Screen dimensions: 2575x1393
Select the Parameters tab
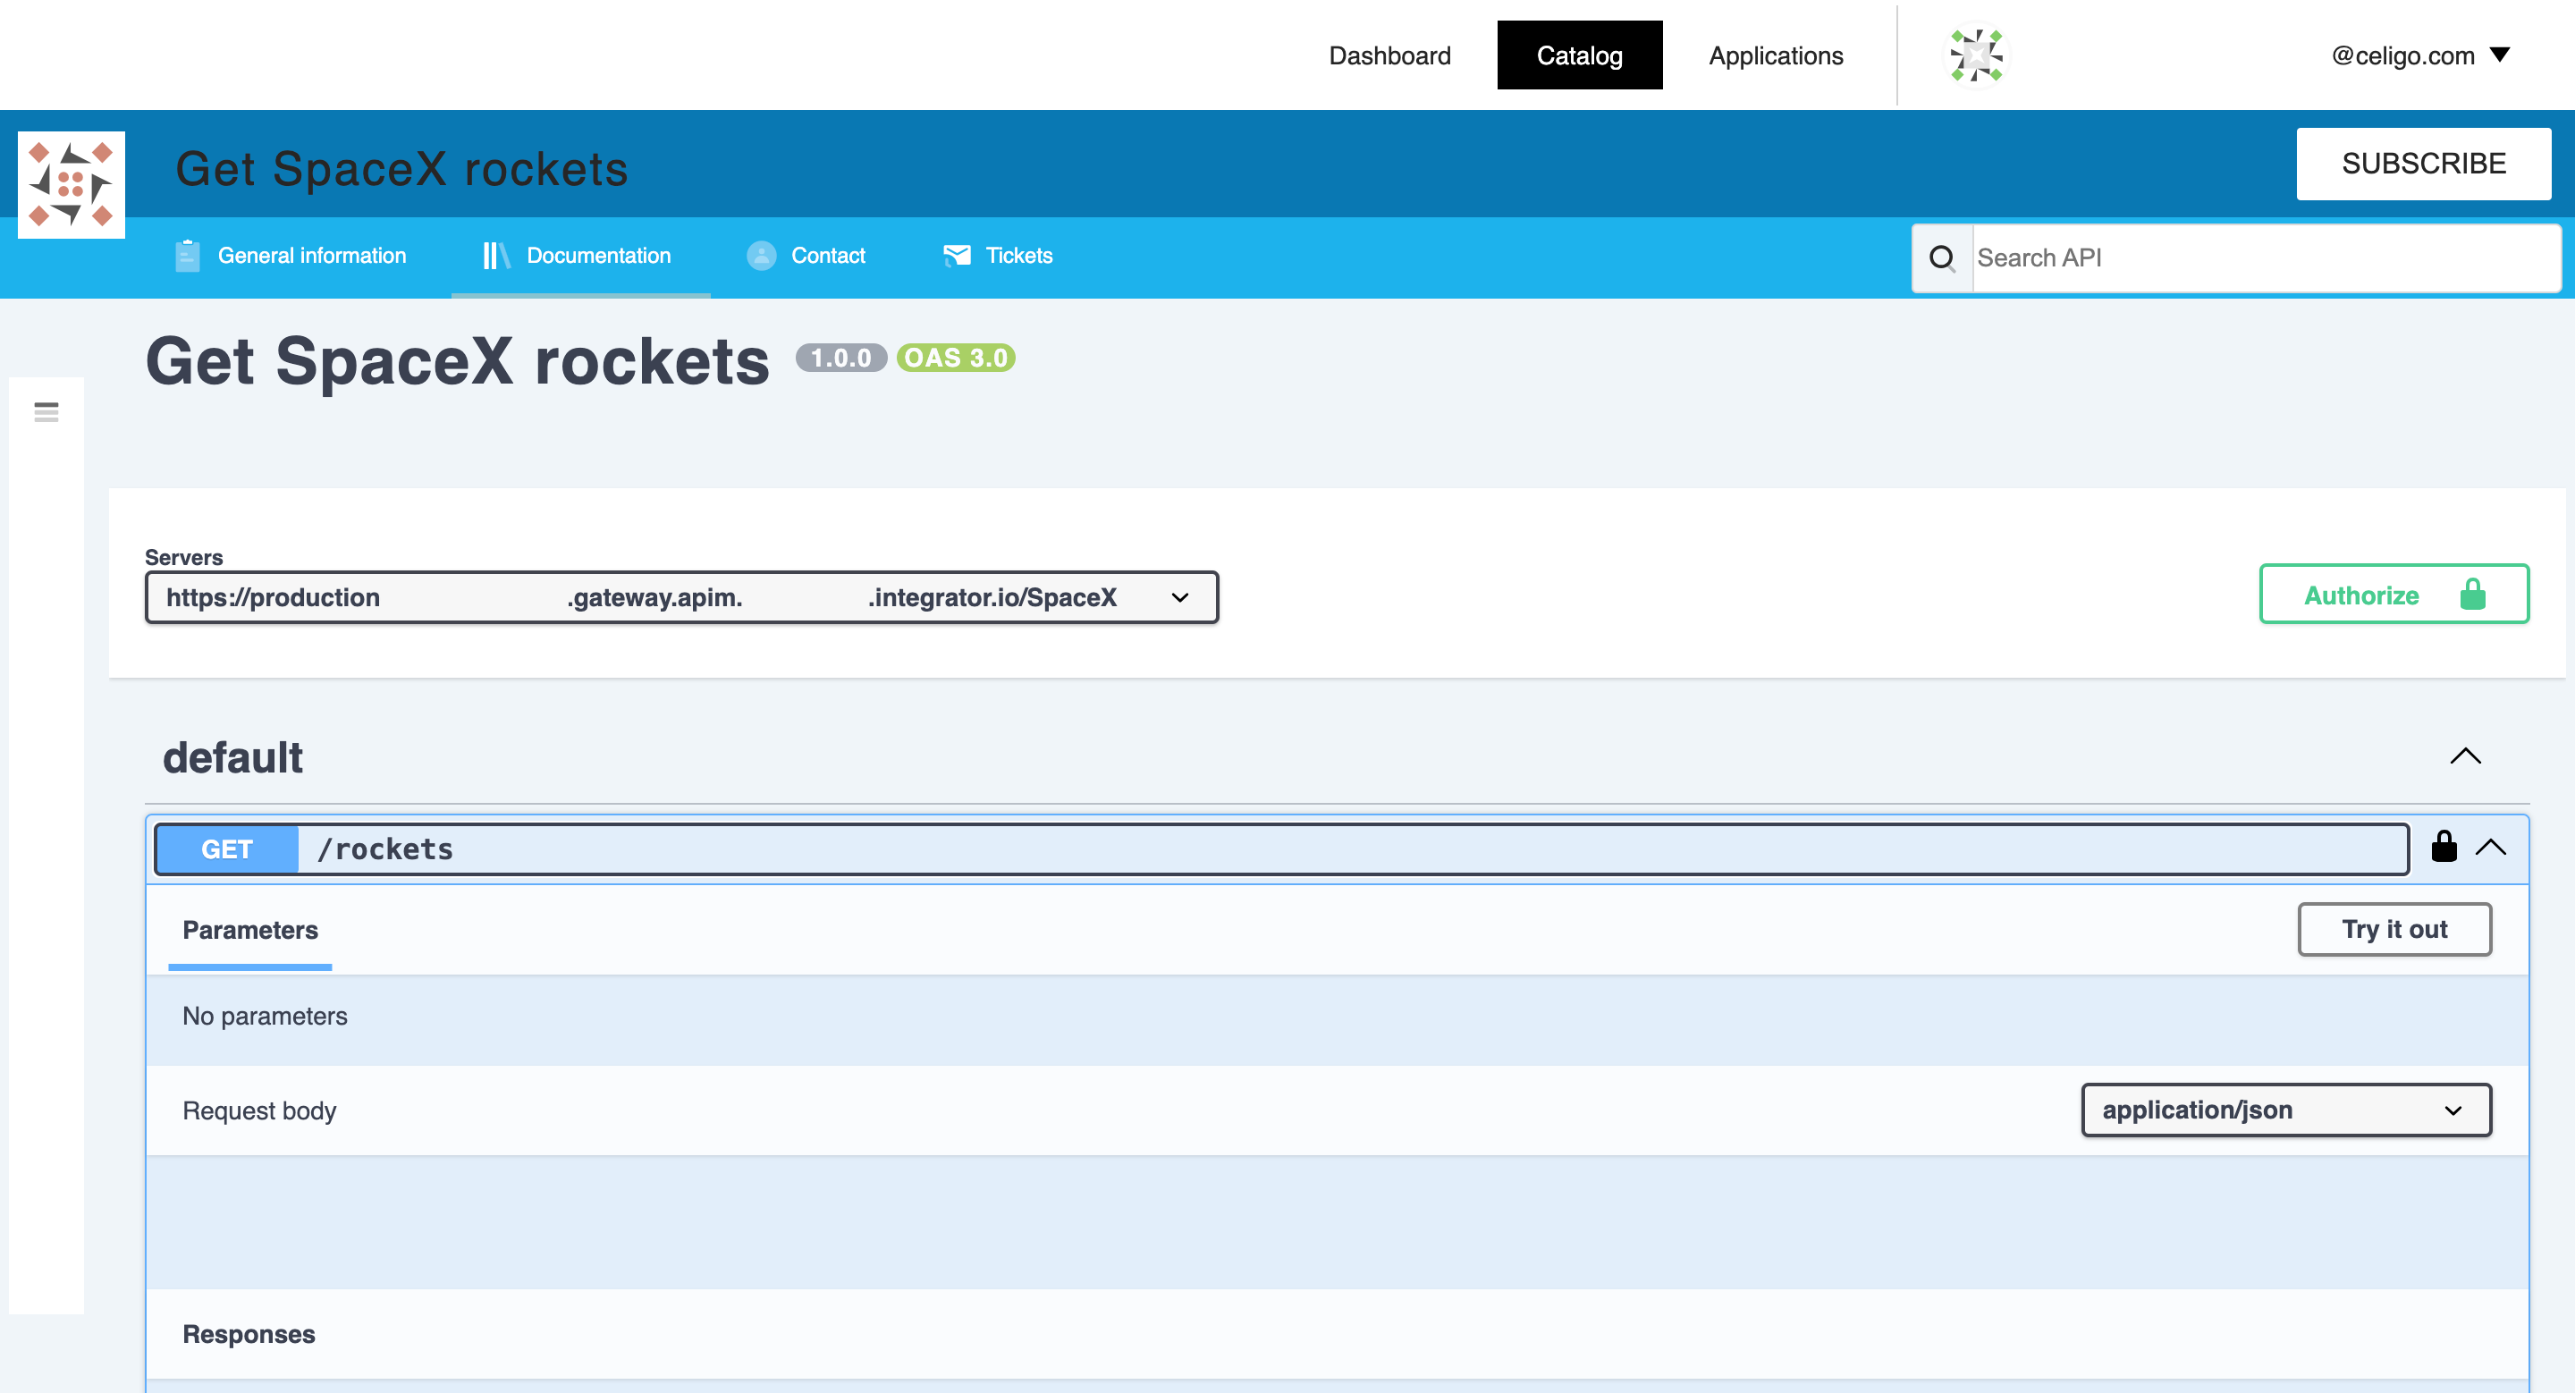pos(249,931)
